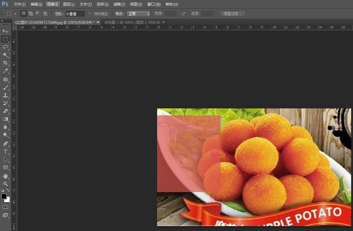Enable add to selection mode

pyautogui.click(x=31, y=14)
